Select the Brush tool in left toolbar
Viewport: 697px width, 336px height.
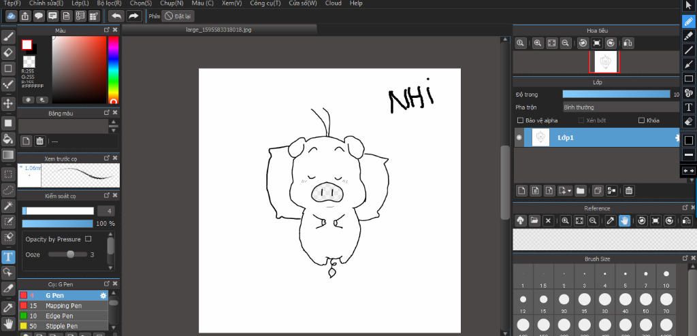pyautogui.click(x=8, y=37)
